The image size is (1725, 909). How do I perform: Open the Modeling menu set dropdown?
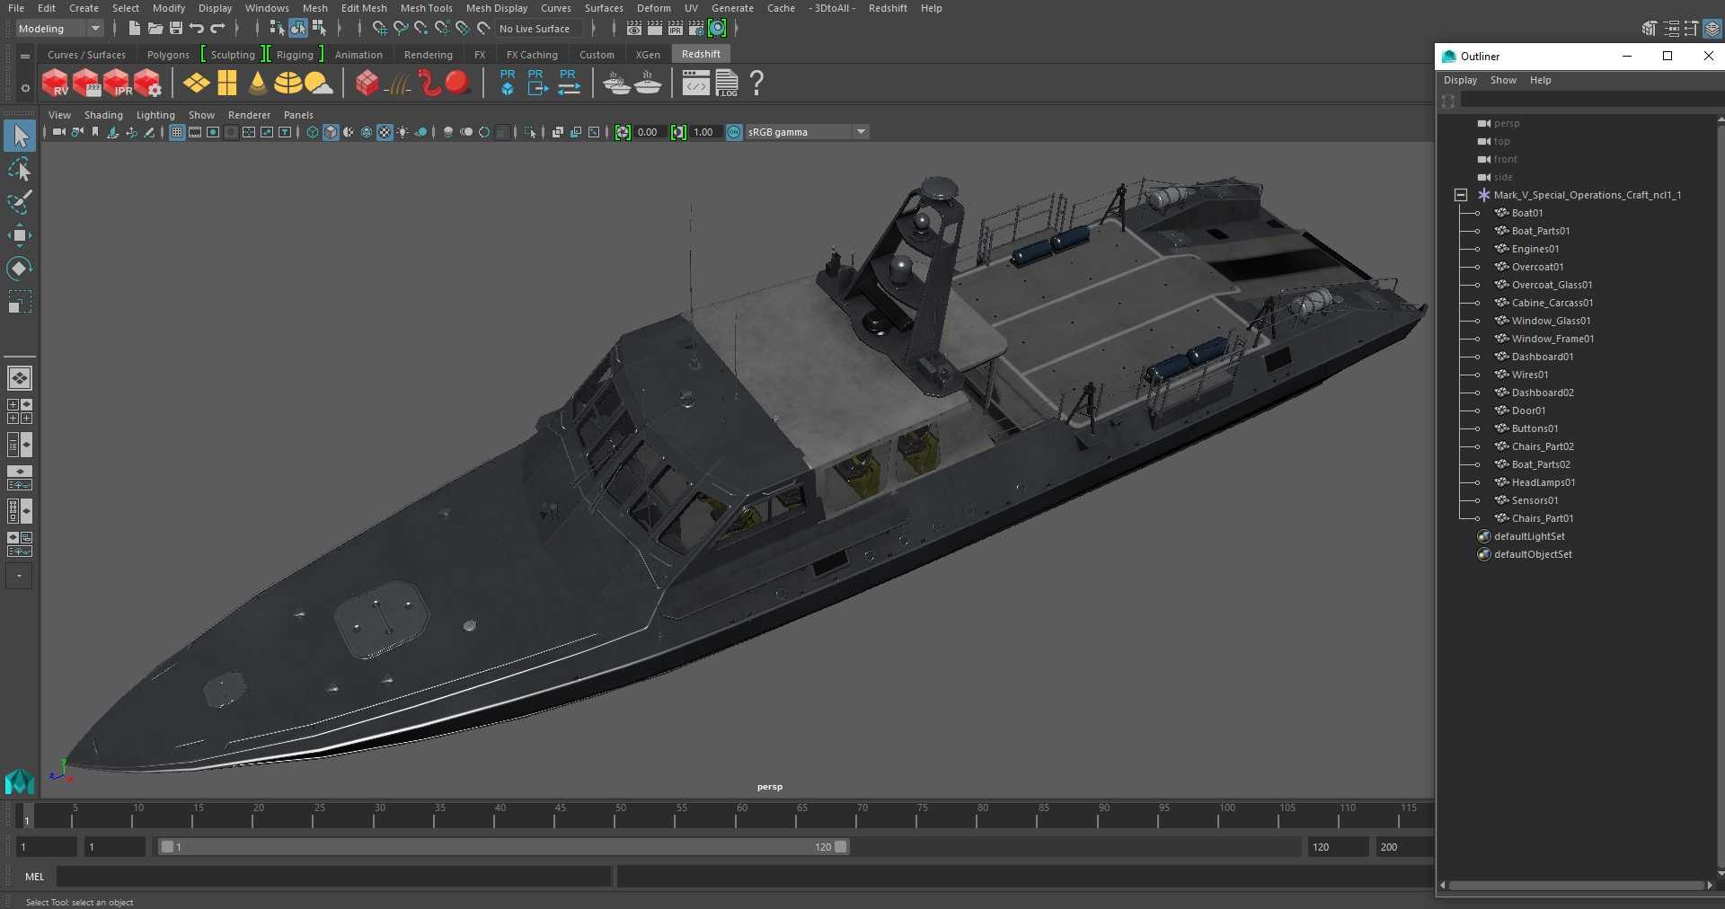[60, 29]
